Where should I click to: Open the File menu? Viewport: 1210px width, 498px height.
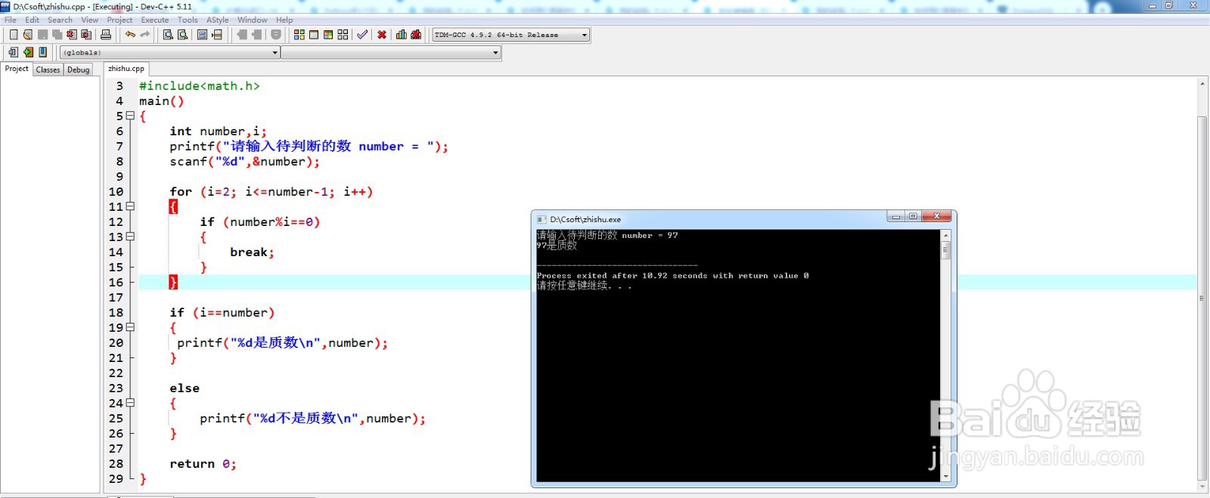pos(11,20)
